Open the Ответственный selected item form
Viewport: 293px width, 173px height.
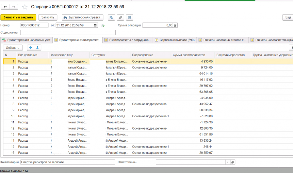point(233,162)
